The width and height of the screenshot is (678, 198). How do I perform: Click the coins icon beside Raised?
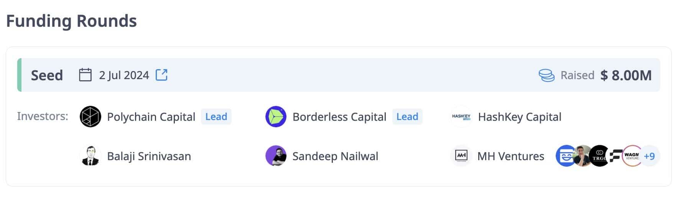pos(546,75)
